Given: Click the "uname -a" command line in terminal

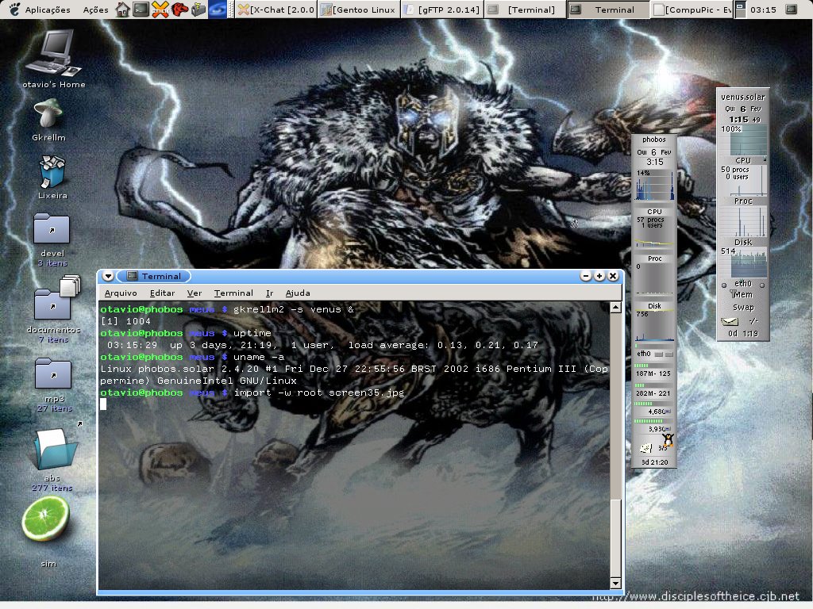Looking at the screenshot, I should point(259,357).
